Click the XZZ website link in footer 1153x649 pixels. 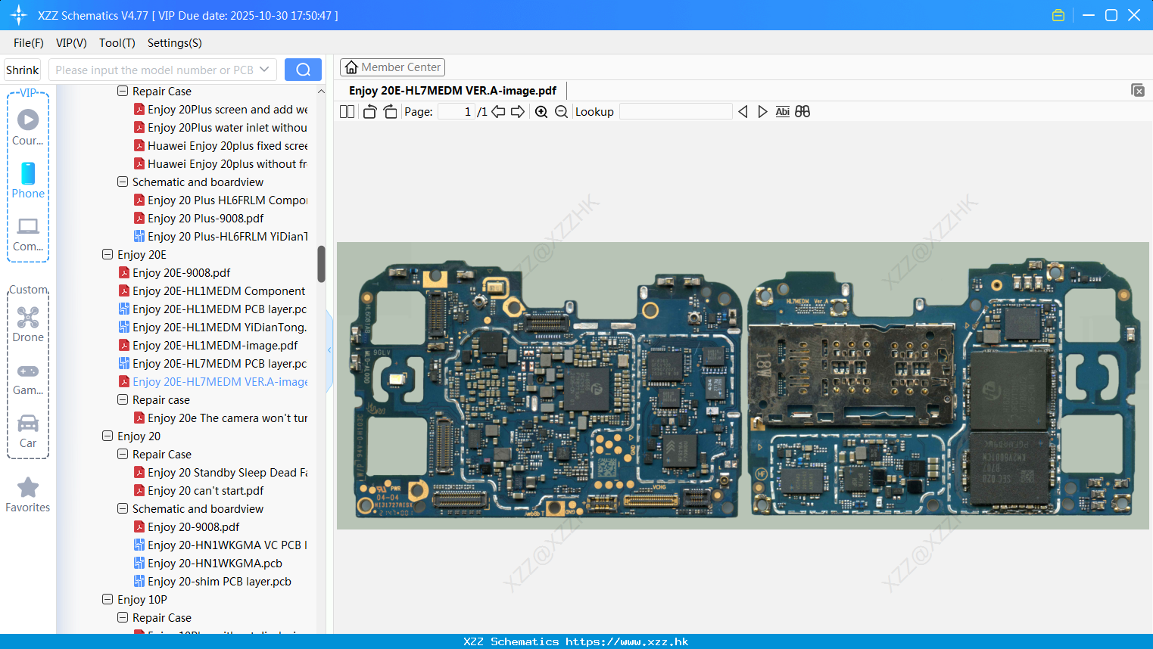coord(627,641)
